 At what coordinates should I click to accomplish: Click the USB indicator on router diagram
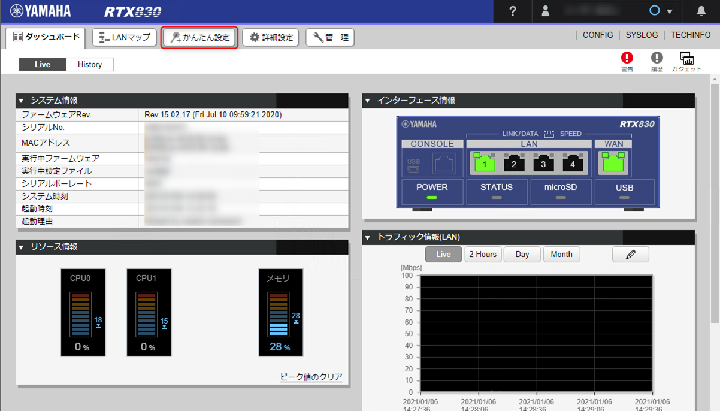[624, 192]
